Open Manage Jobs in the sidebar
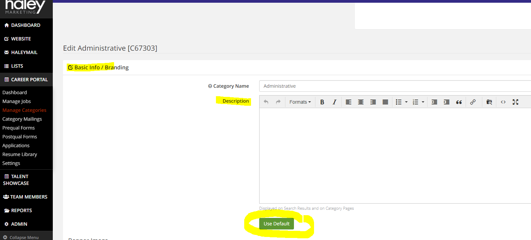 coord(17,101)
